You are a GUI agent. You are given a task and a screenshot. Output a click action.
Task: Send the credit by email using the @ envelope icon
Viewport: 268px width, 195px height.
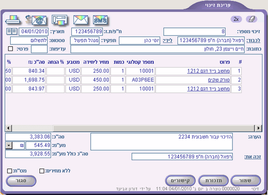coord(36,20)
